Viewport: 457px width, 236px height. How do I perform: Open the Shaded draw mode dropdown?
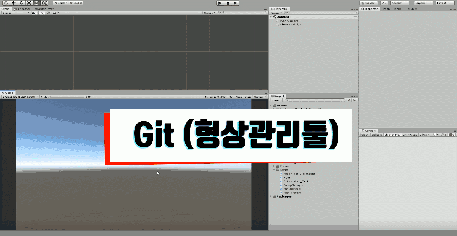(x=16, y=13)
